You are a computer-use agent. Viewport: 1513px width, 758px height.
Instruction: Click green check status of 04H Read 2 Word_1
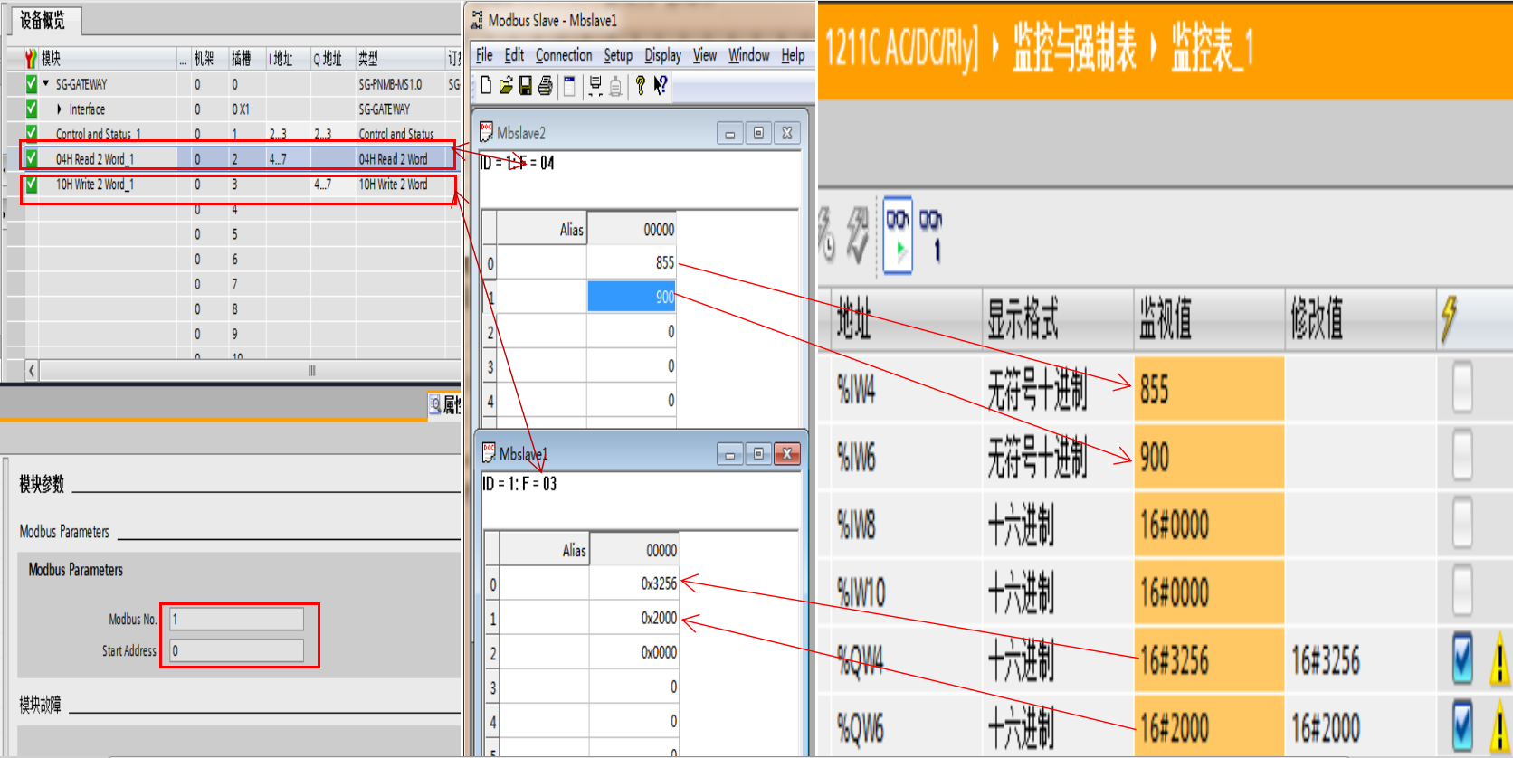[32, 158]
